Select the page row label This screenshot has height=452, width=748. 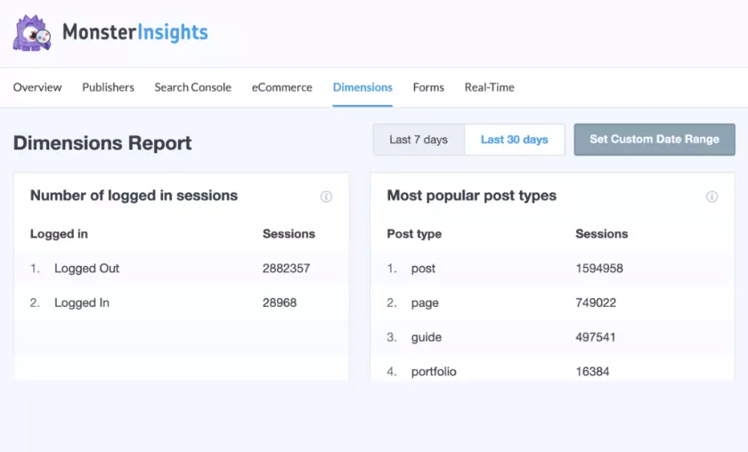coord(425,303)
